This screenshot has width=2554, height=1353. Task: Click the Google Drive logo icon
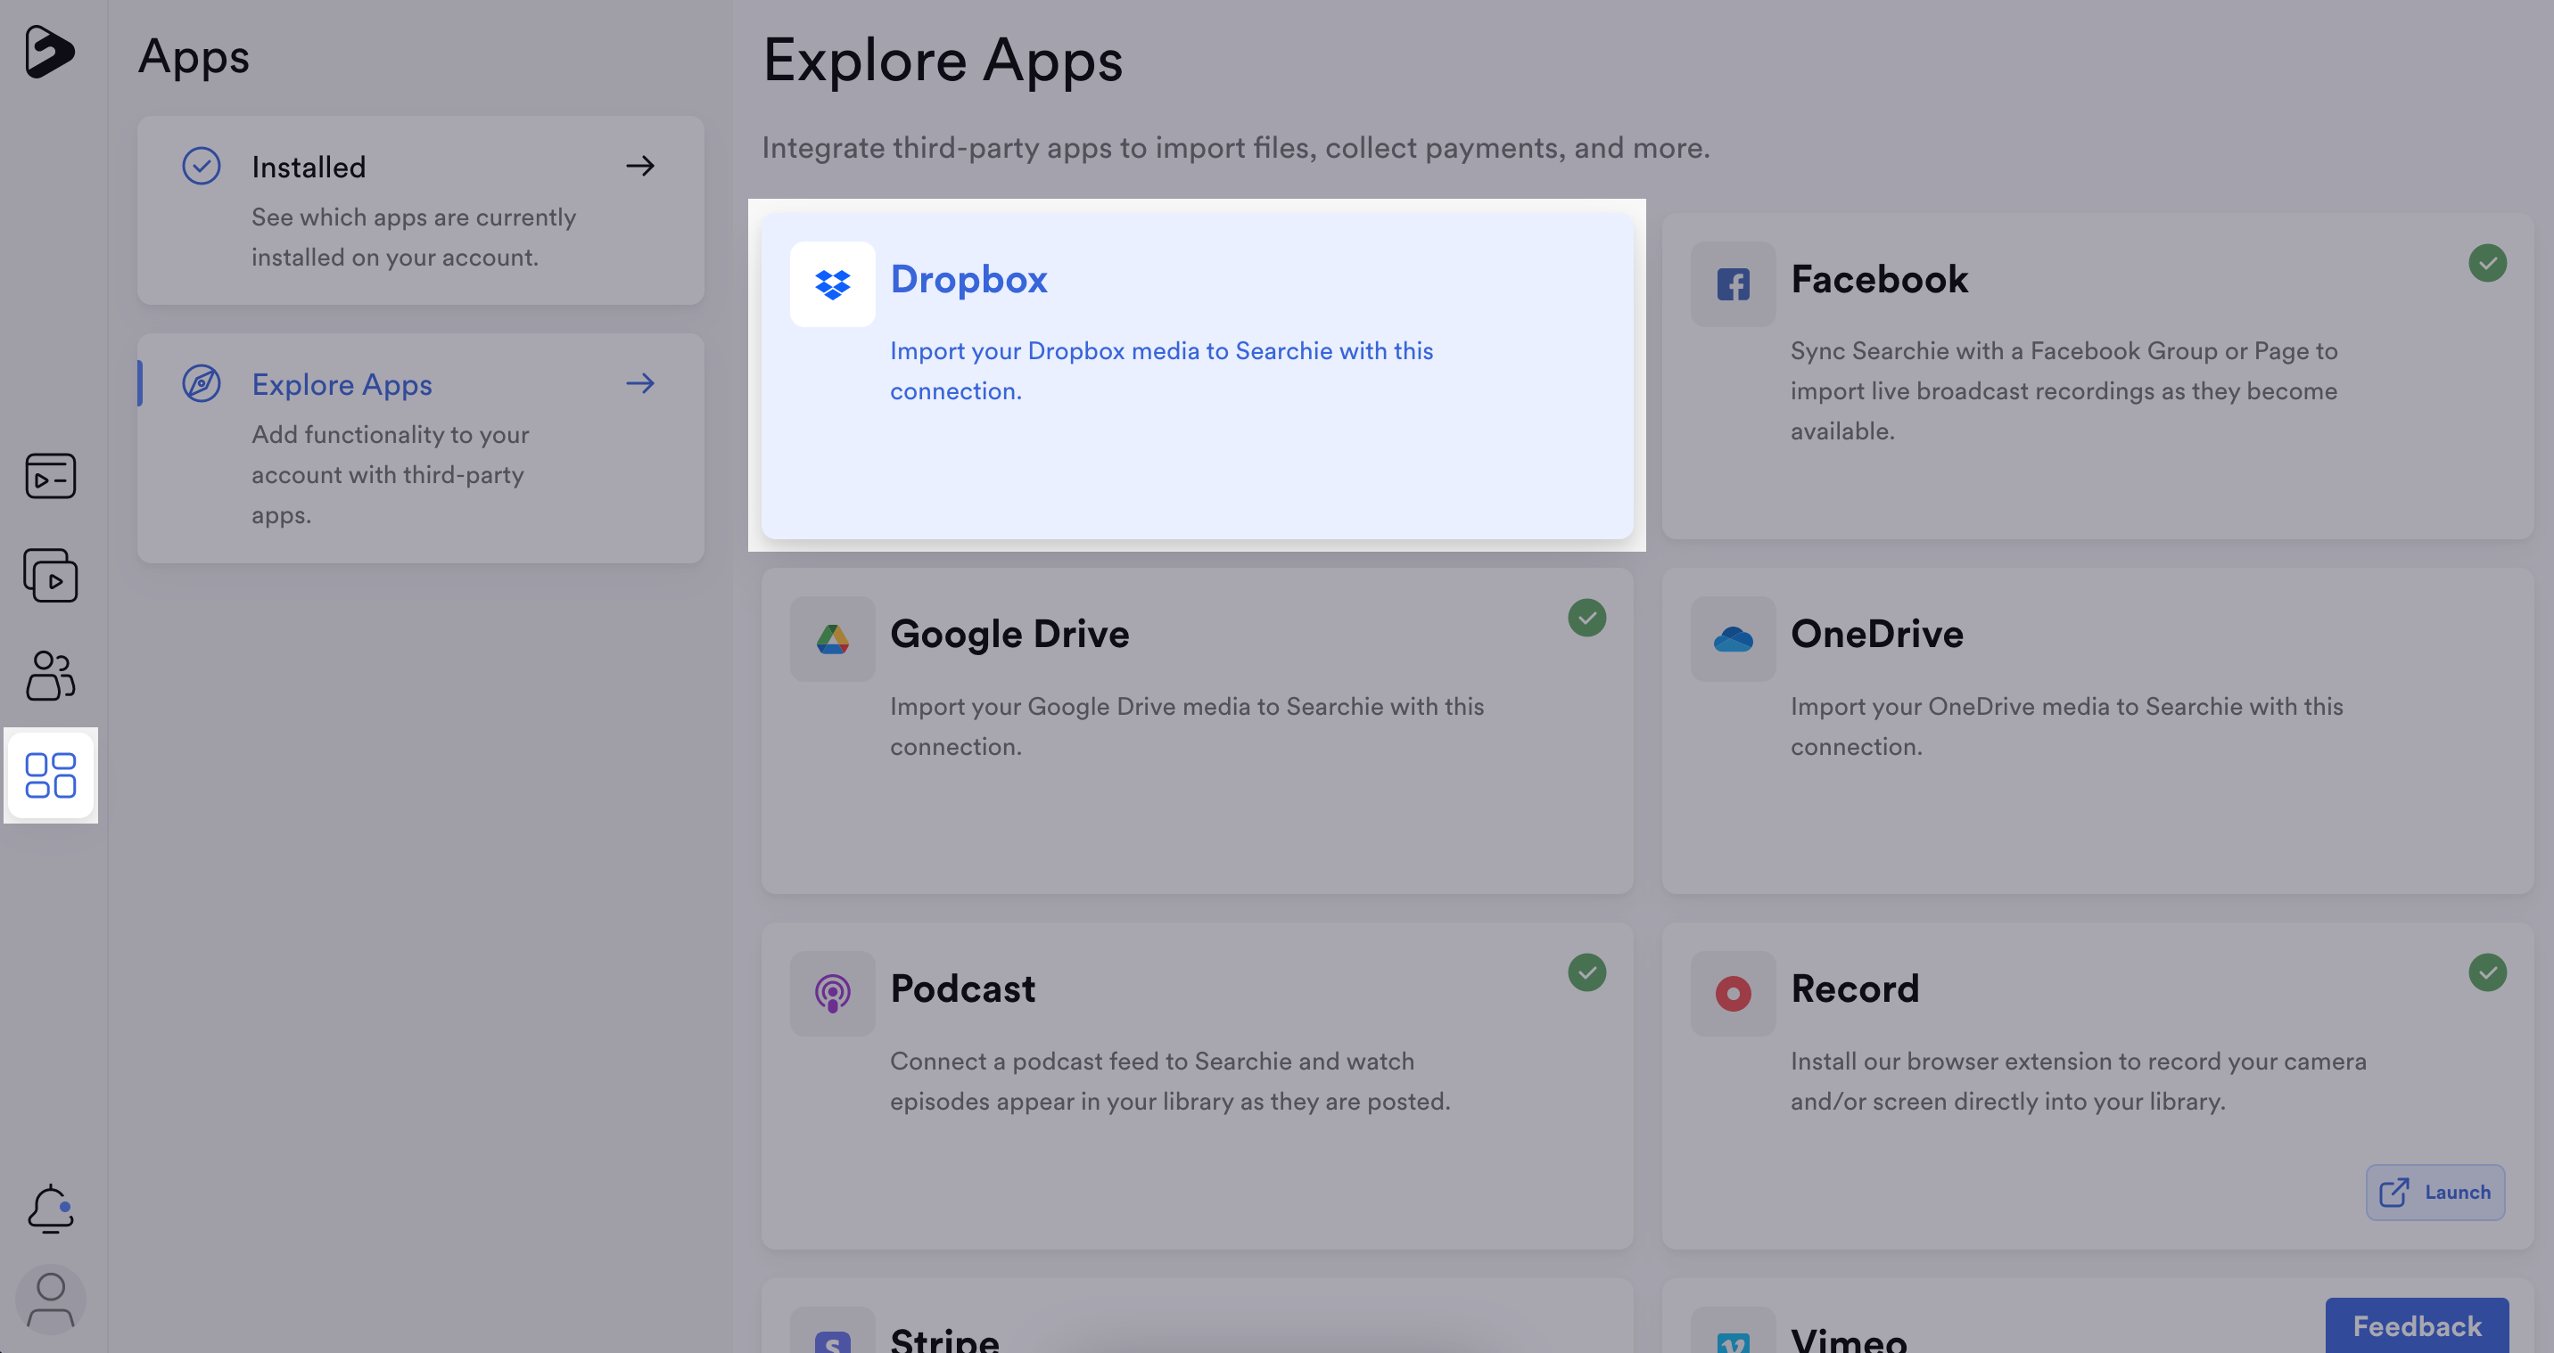tap(833, 639)
